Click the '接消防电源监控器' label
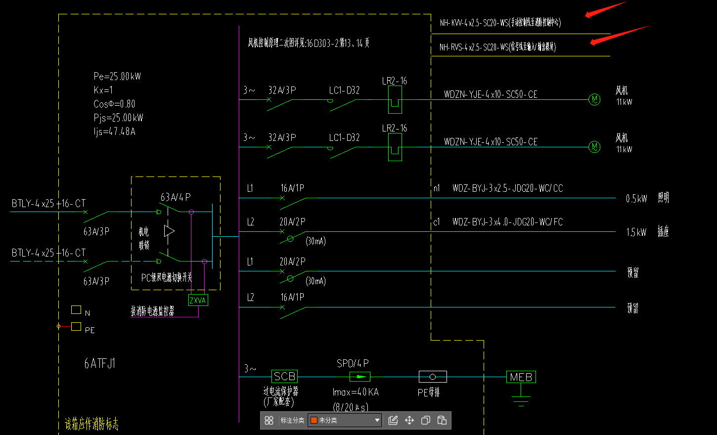 (x=152, y=311)
